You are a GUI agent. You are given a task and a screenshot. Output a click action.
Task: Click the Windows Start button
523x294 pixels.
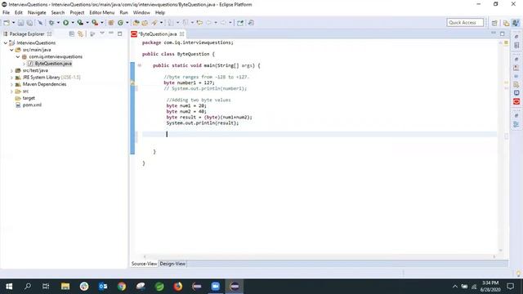click(9, 287)
